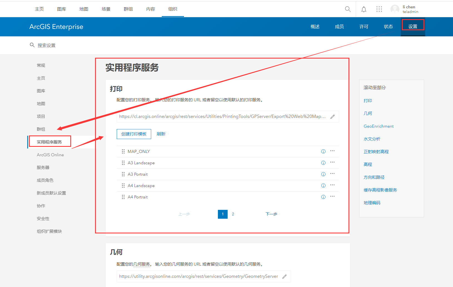
Task: Open 常规 settings in sidebar
Action: pyautogui.click(x=41, y=66)
